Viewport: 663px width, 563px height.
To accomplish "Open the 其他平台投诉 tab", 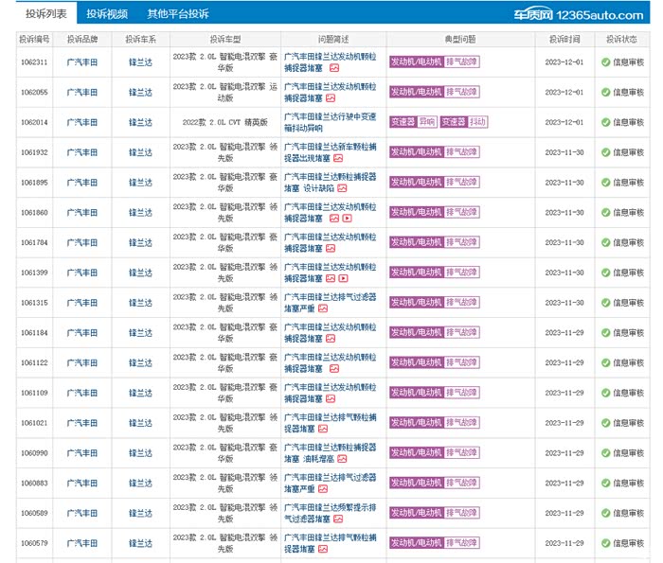I will point(177,14).
